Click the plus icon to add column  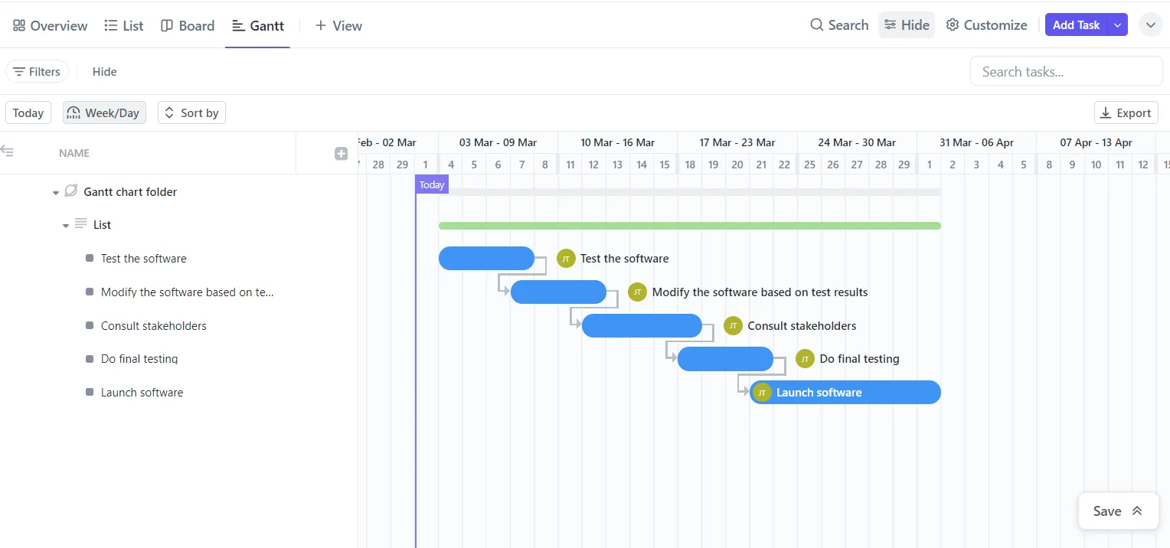click(342, 153)
